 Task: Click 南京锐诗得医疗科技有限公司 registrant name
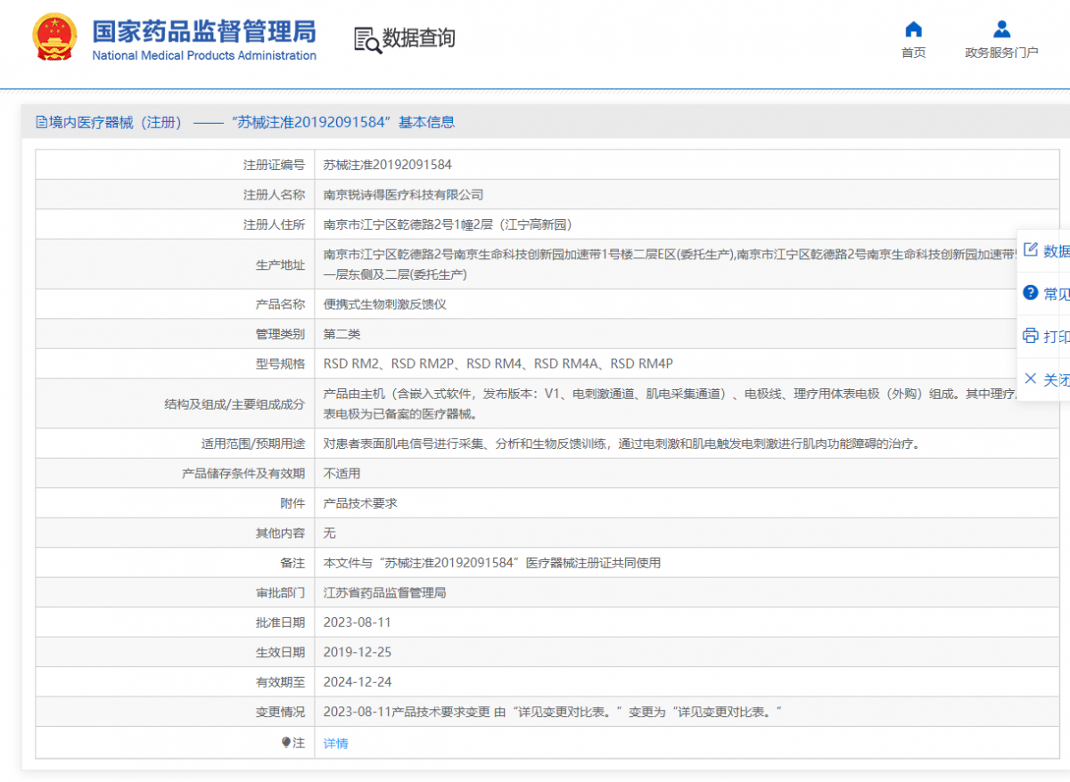tap(403, 194)
